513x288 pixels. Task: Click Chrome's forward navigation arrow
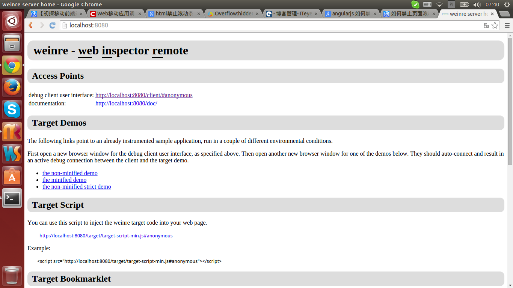coord(42,25)
